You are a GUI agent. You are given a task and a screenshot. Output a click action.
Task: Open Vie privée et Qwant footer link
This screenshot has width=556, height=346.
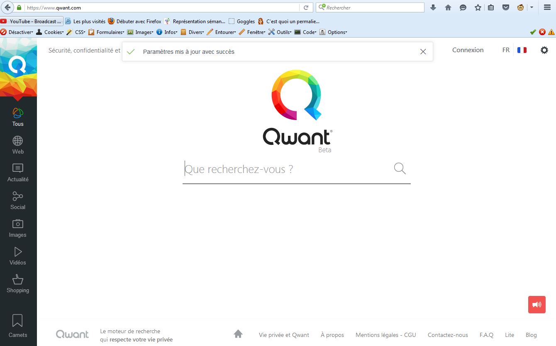click(284, 335)
